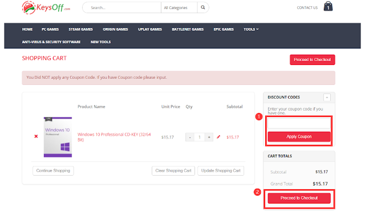Click the Grand Total label in Cart Totals

pyautogui.click(x=281, y=184)
